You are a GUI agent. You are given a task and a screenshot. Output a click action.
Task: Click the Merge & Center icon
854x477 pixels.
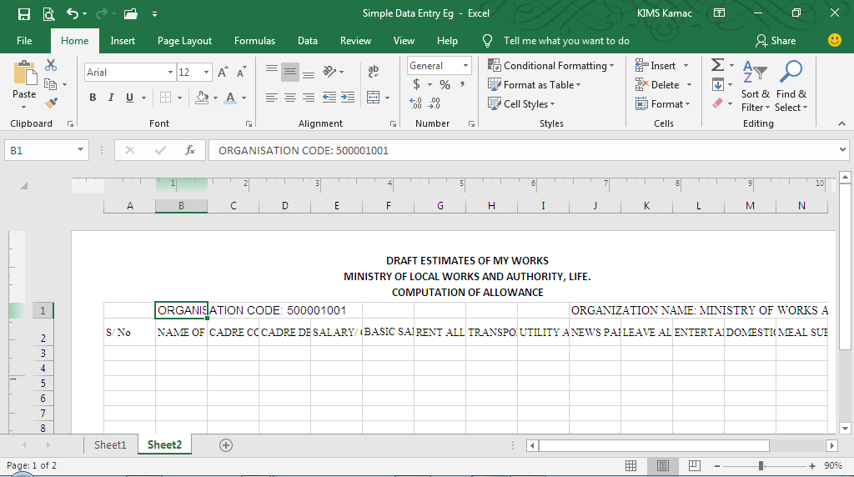click(373, 98)
